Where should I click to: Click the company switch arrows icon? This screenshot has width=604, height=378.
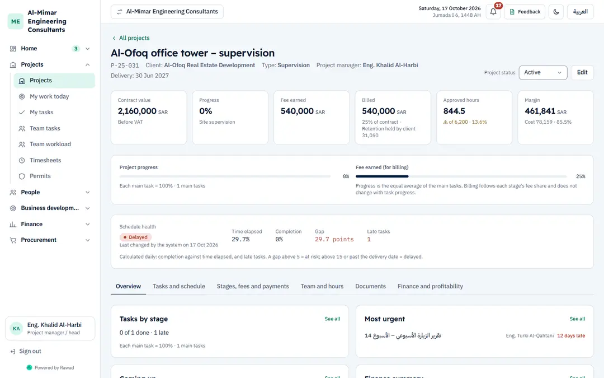pyautogui.click(x=120, y=12)
